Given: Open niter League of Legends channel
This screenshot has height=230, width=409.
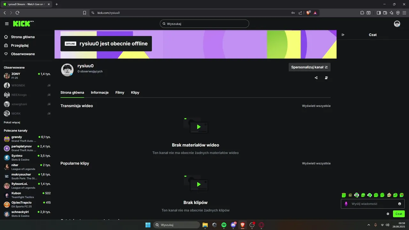Looking at the screenshot, I should [x=27, y=167].
